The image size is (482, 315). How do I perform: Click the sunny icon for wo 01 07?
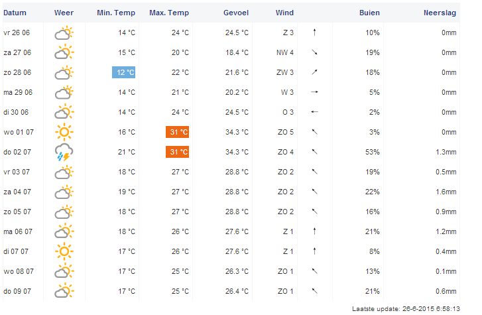(x=64, y=132)
